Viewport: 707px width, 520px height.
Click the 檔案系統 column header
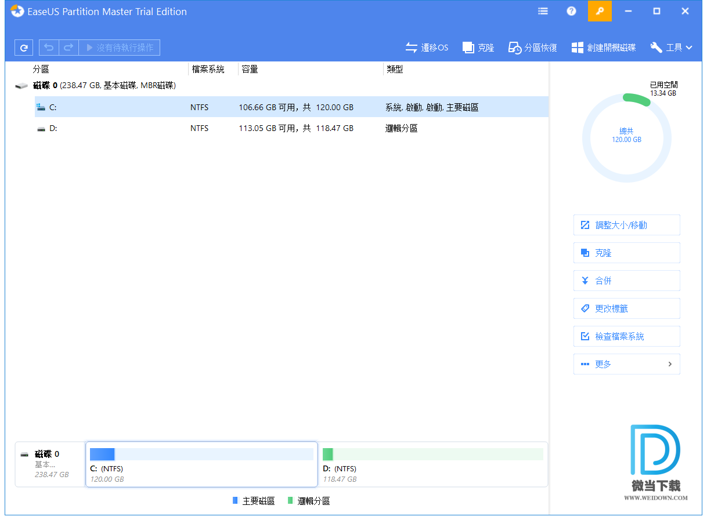click(208, 69)
